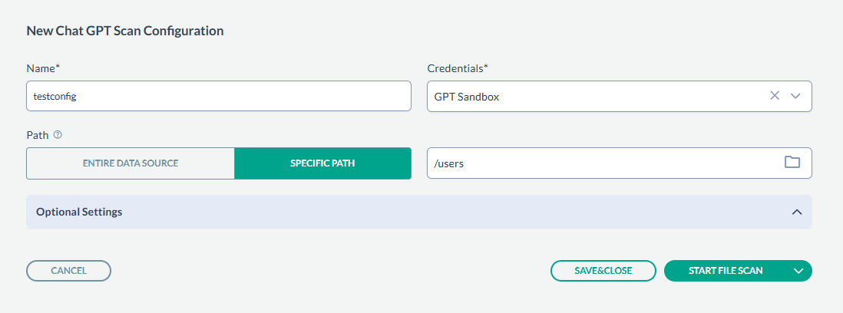Open the Credentials dropdown chevron
Image resolution: width=843 pixels, height=313 pixels.
[796, 96]
